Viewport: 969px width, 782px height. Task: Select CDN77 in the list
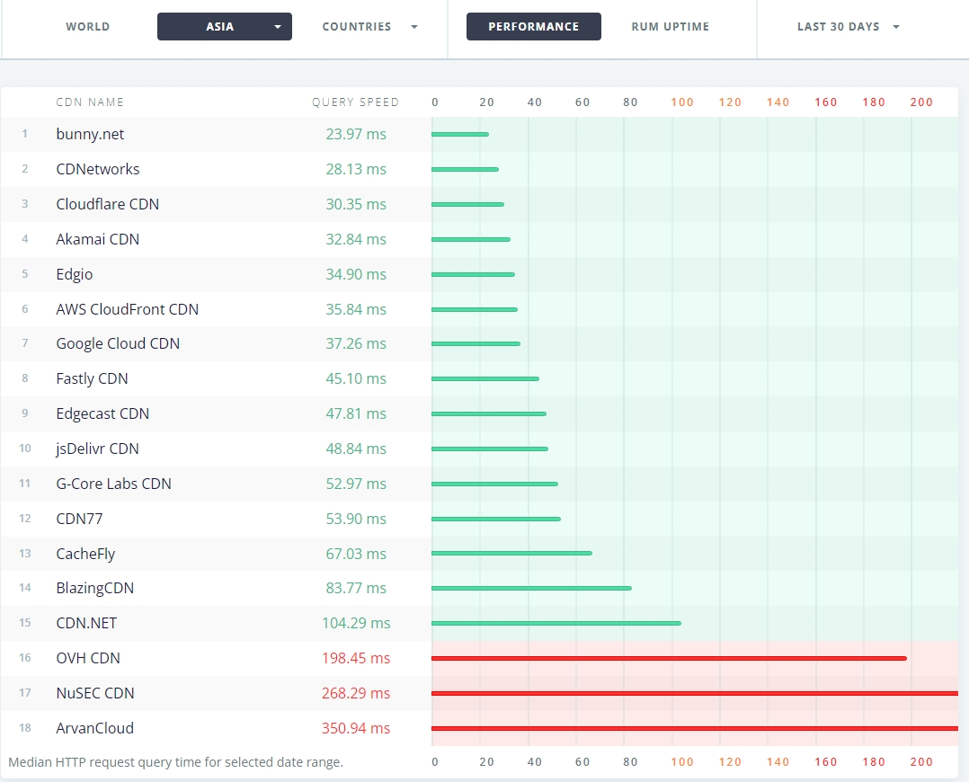pos(79,519)
